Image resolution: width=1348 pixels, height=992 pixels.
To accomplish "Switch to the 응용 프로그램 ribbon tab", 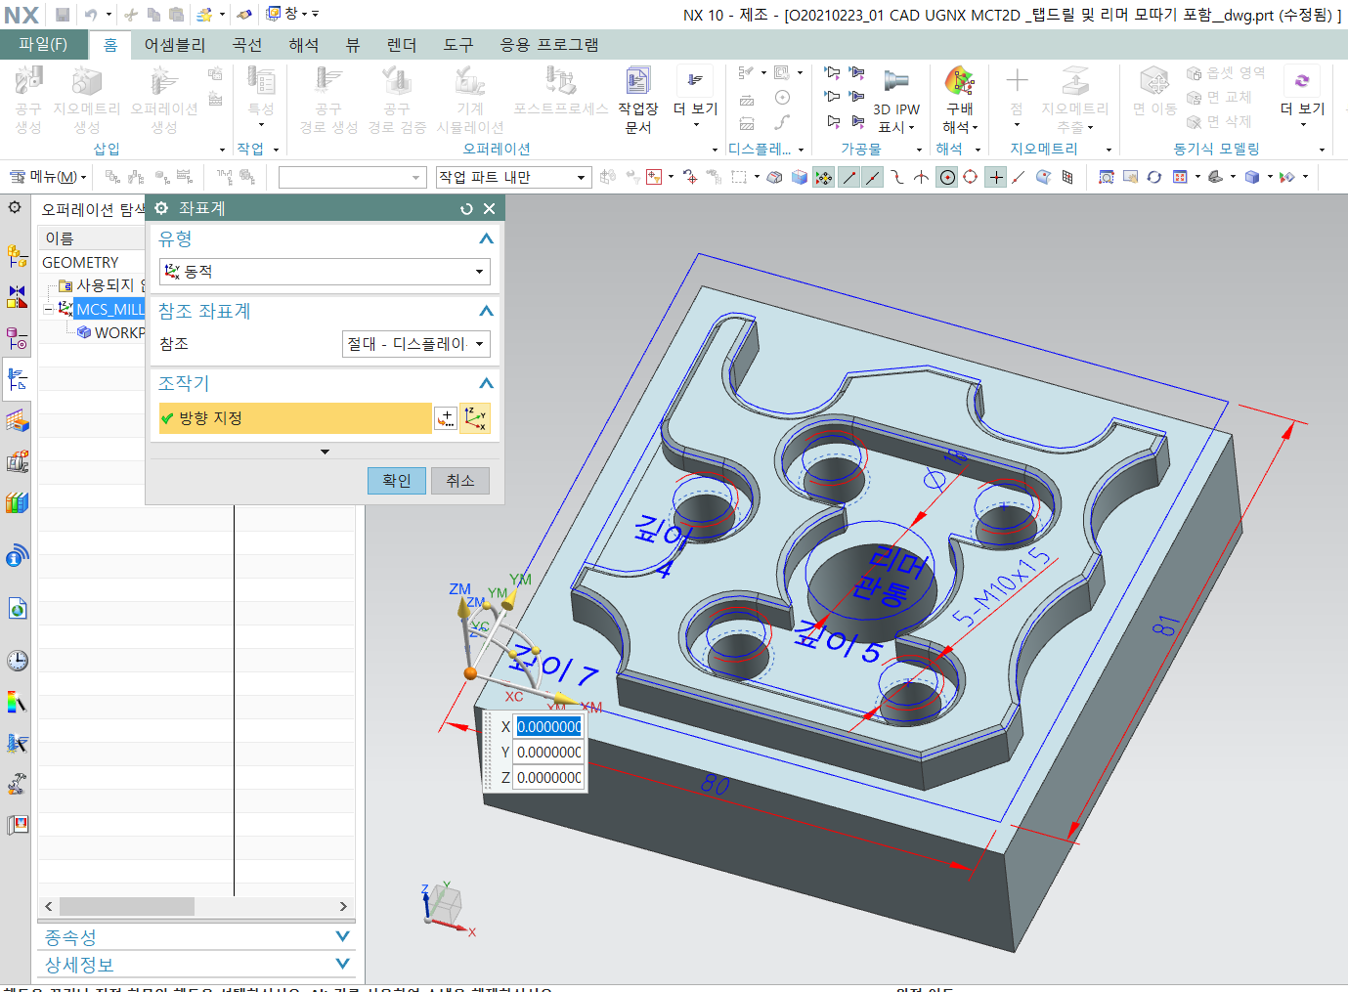I will click(549, 45).
